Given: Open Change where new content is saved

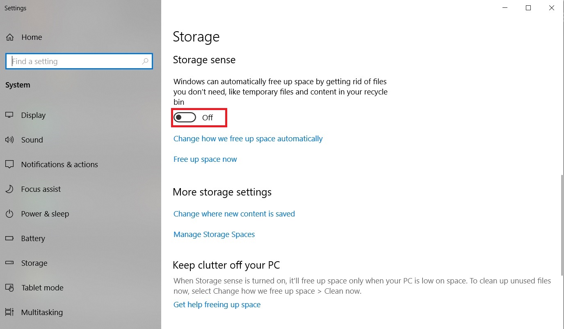Looking at the screenshot, I should pyautogui.click(x=234, y=214).
